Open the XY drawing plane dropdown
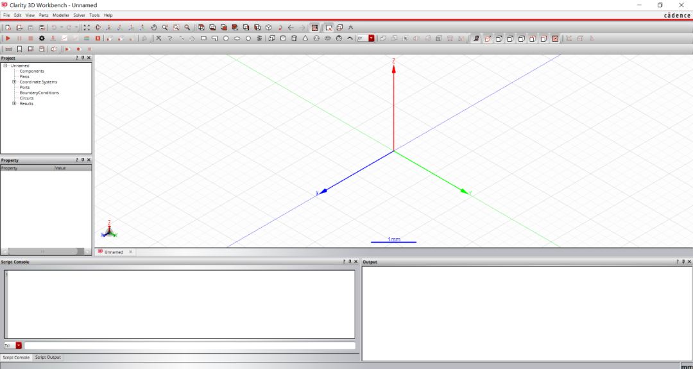This screenshot has width=693, height=369. pyautogui.click(x=372, y=39)
